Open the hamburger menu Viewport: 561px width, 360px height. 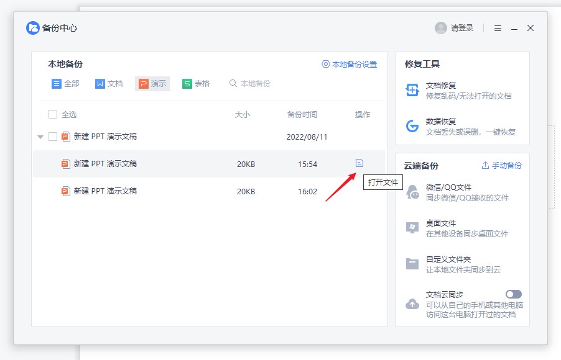pos(496,28)
